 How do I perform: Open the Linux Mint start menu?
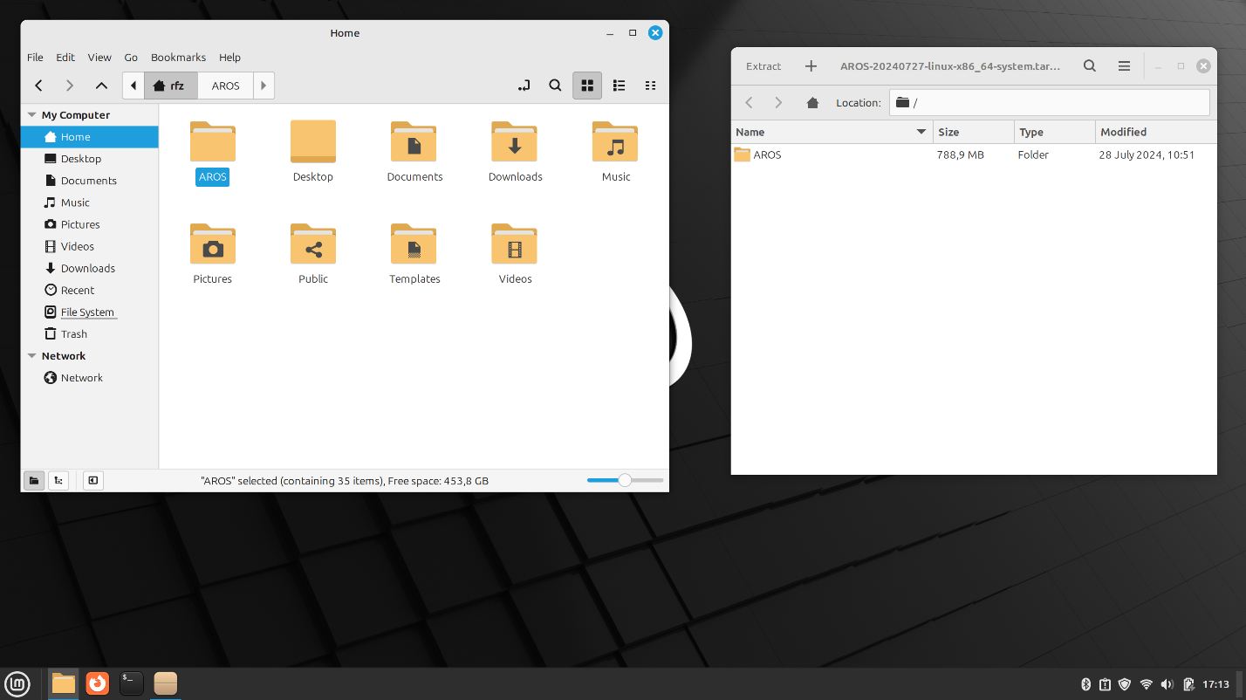(17, 683)
